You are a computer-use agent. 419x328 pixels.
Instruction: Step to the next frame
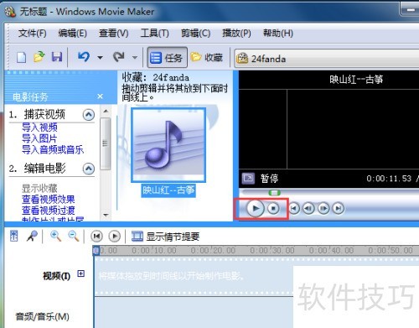point(323,209)
